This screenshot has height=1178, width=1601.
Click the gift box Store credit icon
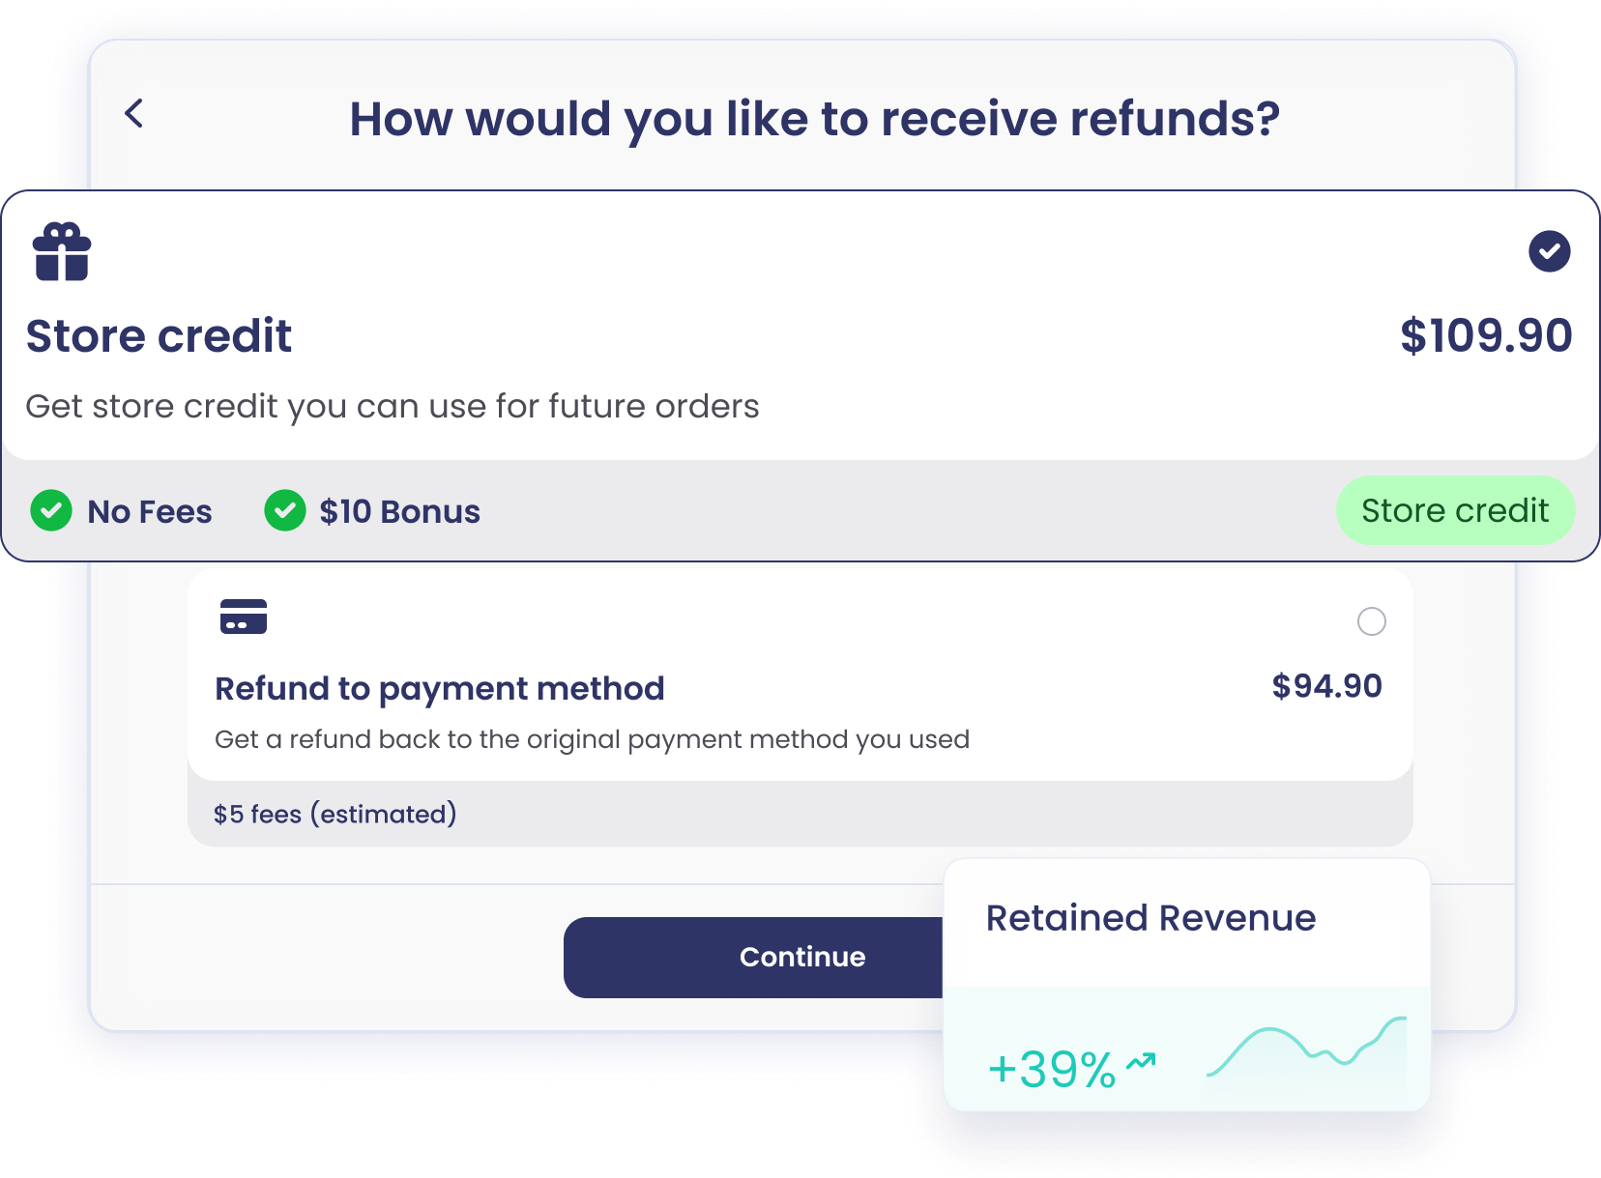[62, 252]
